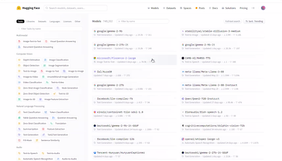Click the openai avatar beside whisper-large-v3
Screen dimensions: 282x161
click(183, 139)
